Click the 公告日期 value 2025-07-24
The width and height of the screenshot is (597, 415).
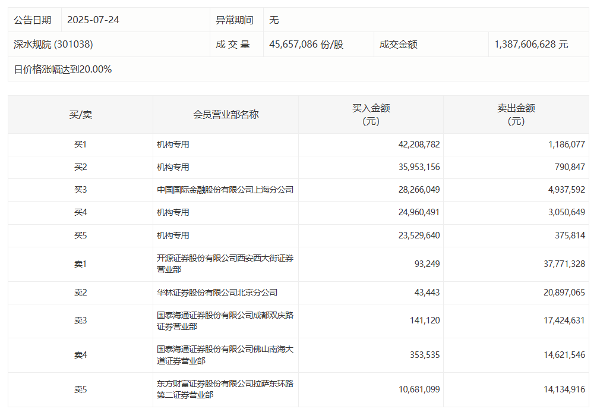pos(93,20)
